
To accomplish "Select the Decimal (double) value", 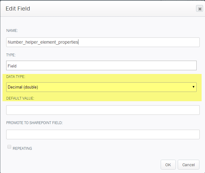I will (23, 87).
